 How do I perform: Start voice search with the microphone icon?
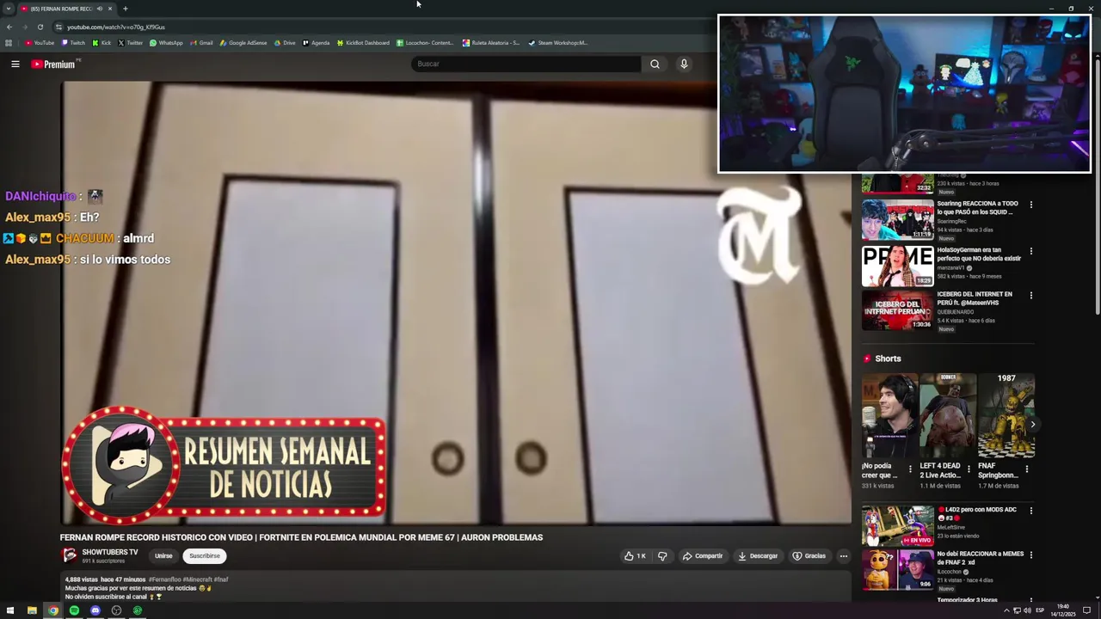click(x=684, y=64)
